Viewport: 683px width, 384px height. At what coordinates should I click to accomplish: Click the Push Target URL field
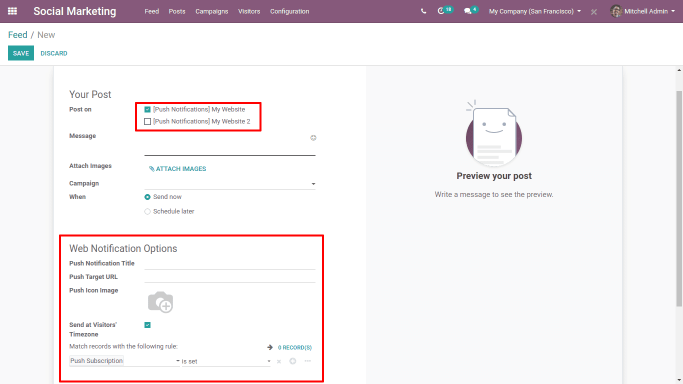pos(230,277)
